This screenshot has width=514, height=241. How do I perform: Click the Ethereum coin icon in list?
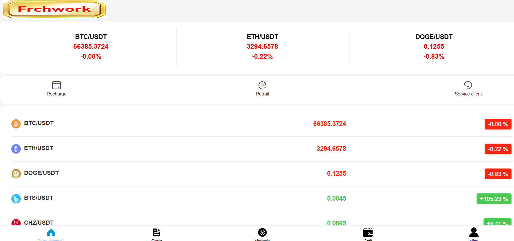coord(16,149)
